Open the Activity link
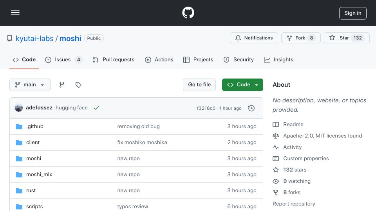 [292, 147]
